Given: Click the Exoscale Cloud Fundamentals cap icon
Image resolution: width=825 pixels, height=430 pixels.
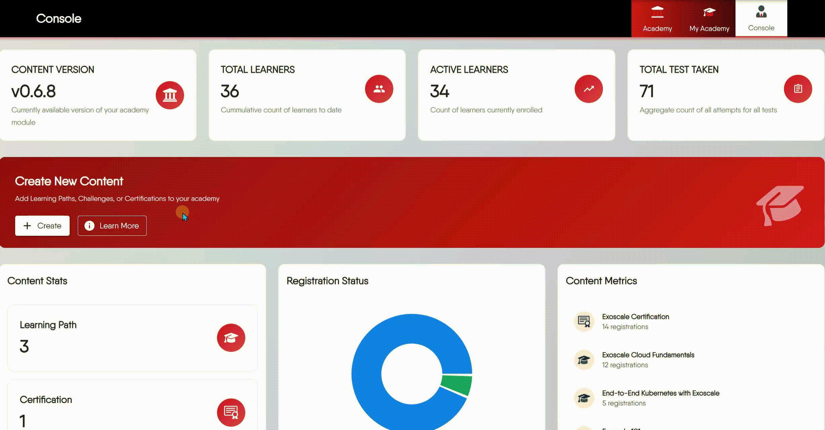Looking at the screenshot, I should click(x=584, y=359).
